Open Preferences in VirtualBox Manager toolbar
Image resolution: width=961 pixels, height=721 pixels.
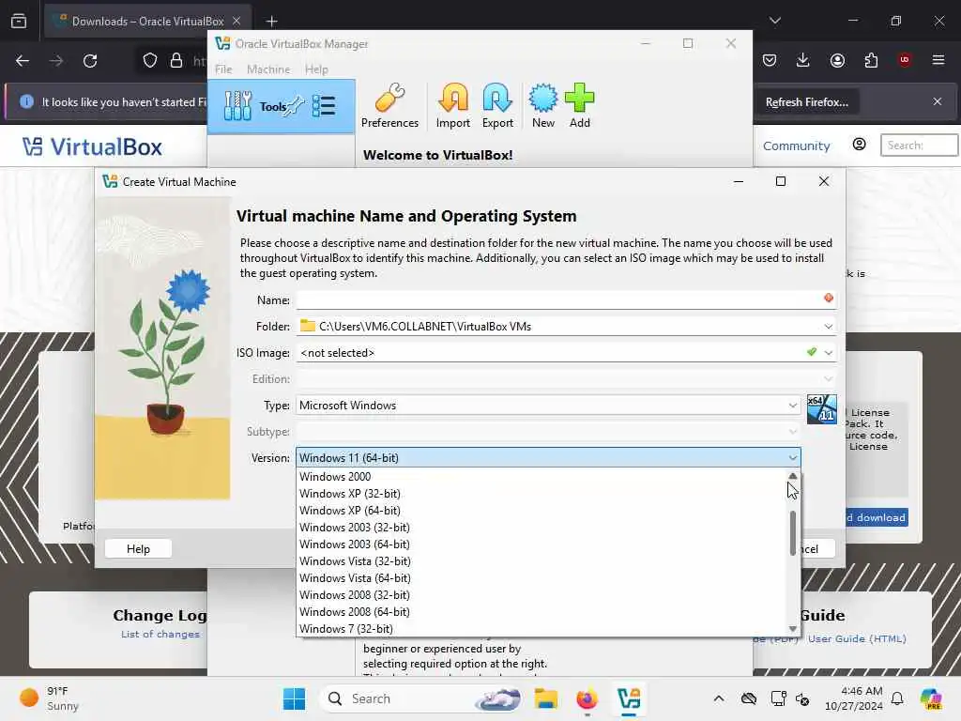pos(389,105)
